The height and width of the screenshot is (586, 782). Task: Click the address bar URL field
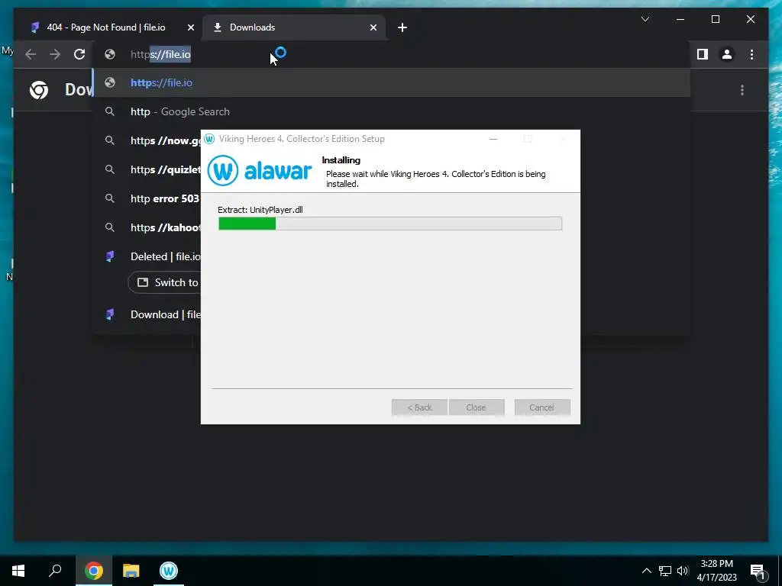click(x=392, y=54)
